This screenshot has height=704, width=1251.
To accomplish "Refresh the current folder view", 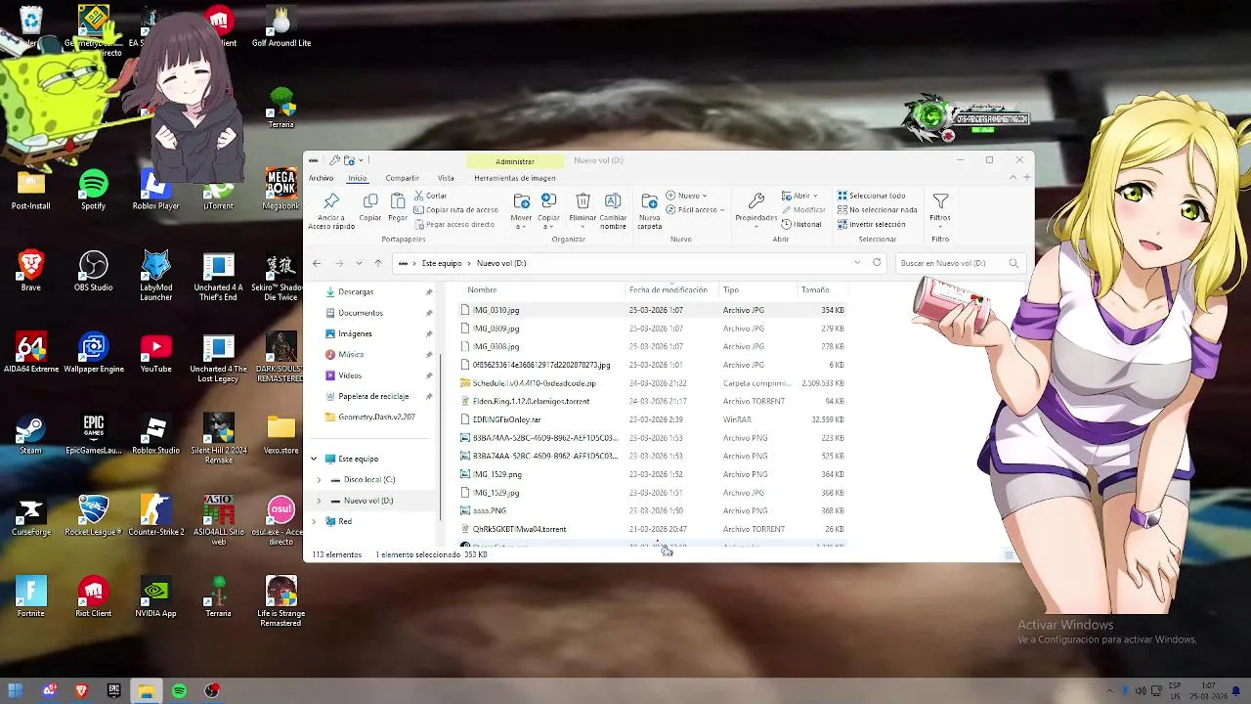I will tap(877, 263).
